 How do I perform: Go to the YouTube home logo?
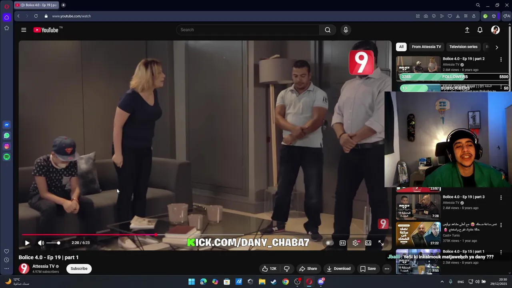(x=46, y=30)
